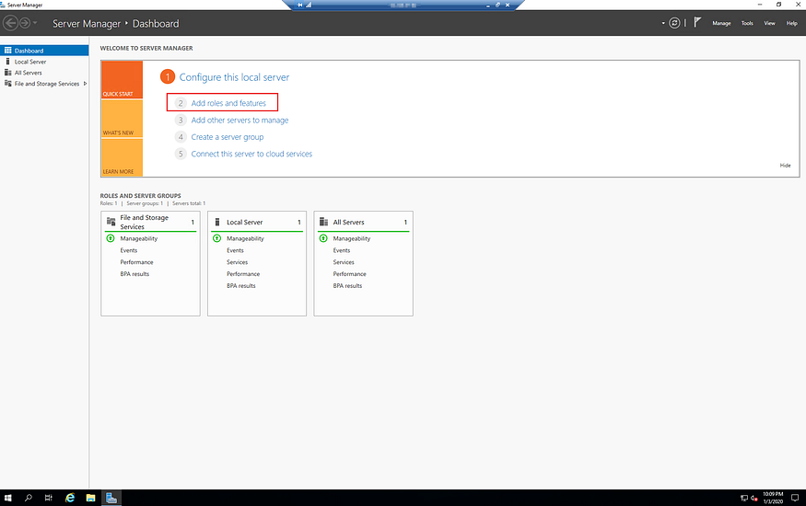Click green status icon in Local Server tile

pyautogui.click(x=216, y=238)
